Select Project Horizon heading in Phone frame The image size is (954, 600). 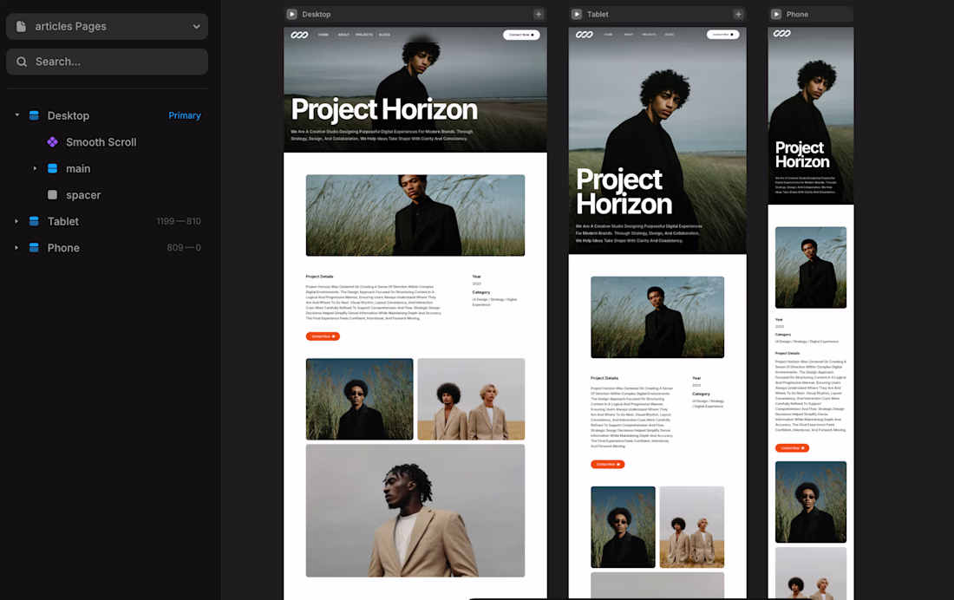pos(802,154)
